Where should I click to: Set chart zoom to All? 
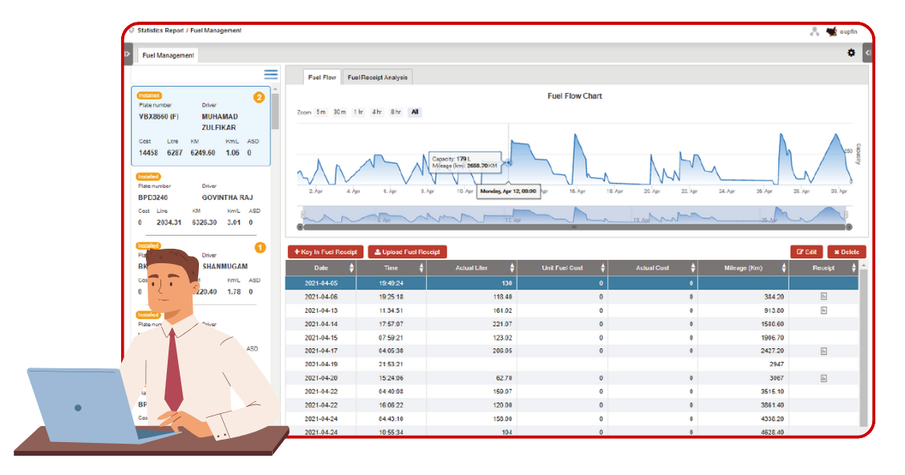(415, 112)
